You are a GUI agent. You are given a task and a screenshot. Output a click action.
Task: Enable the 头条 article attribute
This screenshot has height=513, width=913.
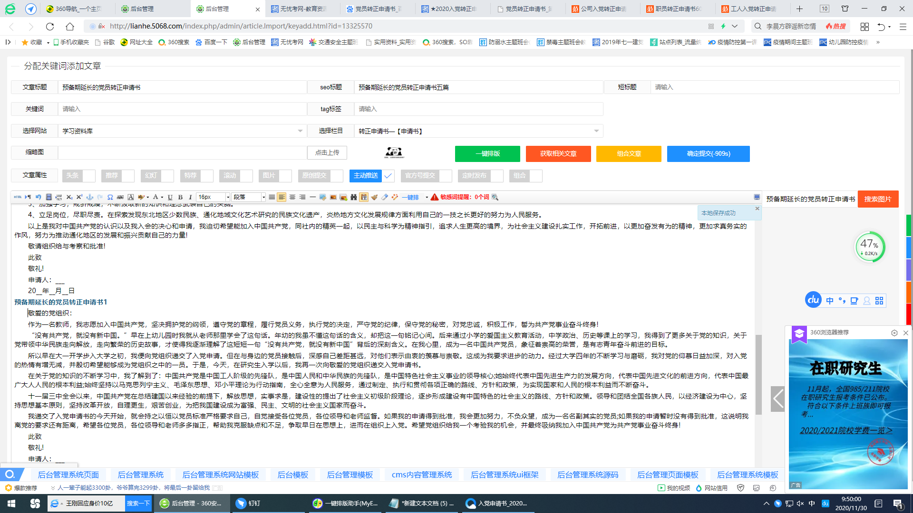click(89, 176)
